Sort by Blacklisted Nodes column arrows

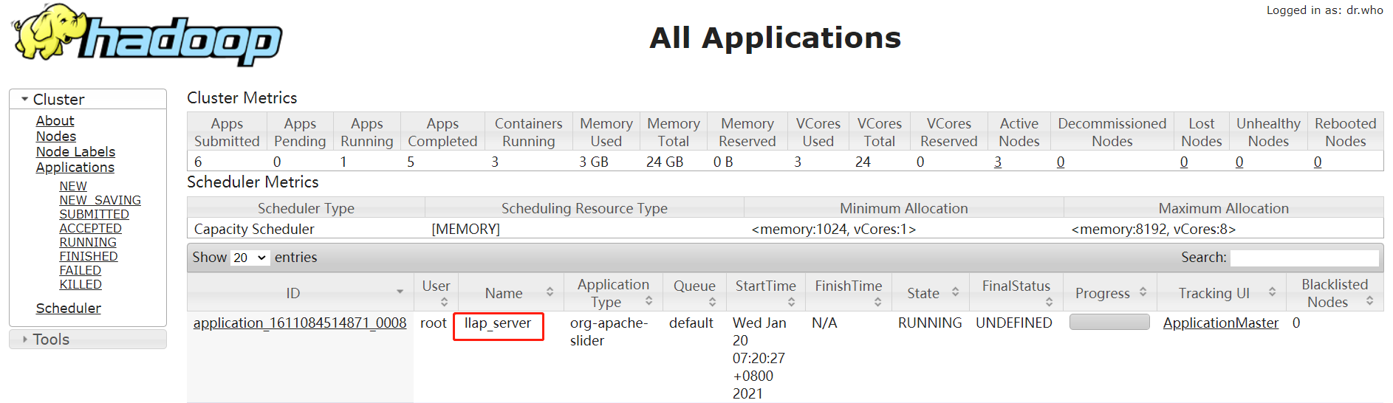click(x=1369, y=301)
